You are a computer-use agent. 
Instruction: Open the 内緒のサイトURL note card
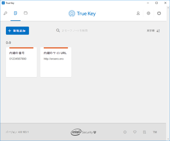pyautogui.click(x=56, y=62)
